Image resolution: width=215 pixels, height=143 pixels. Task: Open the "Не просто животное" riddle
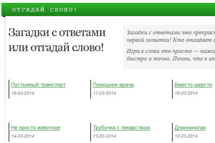pyautogui.click(x=35, y=128)
